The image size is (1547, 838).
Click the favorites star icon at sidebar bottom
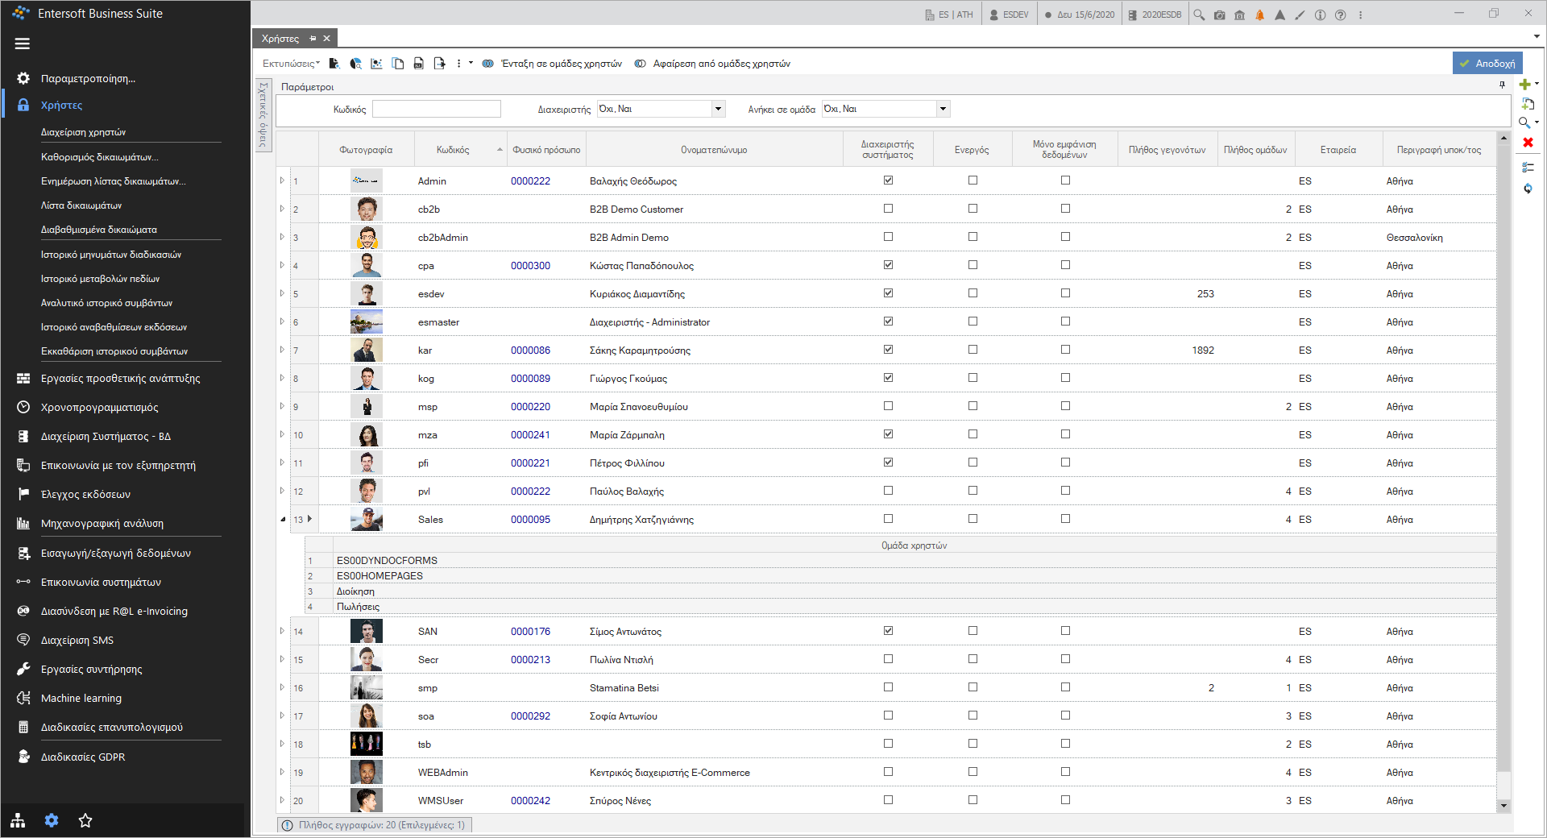85,820
